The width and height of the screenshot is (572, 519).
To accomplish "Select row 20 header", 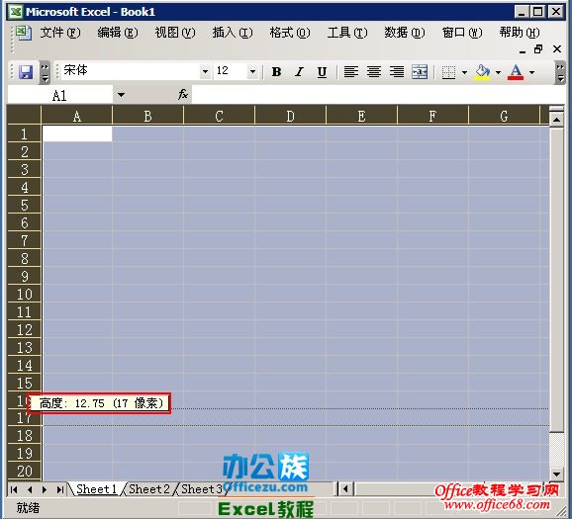I will 24,472.
